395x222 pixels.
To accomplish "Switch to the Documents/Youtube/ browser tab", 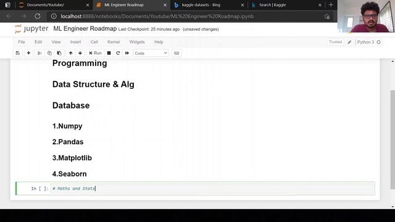I will pyautogui.click(x=54, y=5).
